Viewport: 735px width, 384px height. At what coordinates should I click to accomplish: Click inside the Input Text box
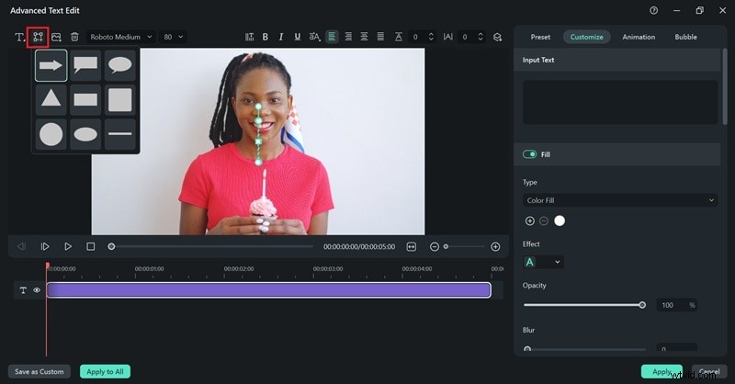tap(619, 102)
